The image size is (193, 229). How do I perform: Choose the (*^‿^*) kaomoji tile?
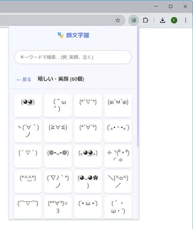tap(28, 181)
